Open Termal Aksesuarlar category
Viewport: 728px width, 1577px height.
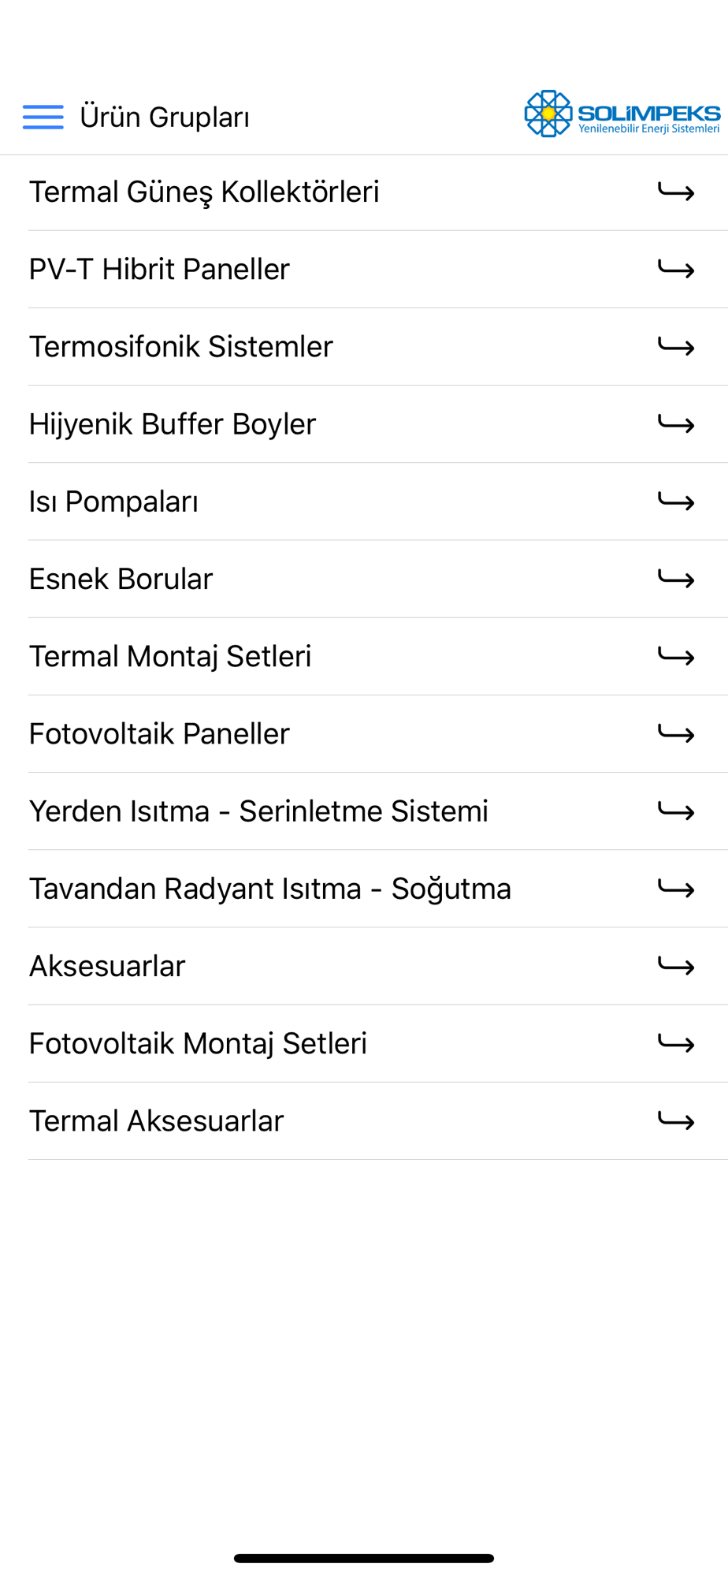[x=156, y=1121]
